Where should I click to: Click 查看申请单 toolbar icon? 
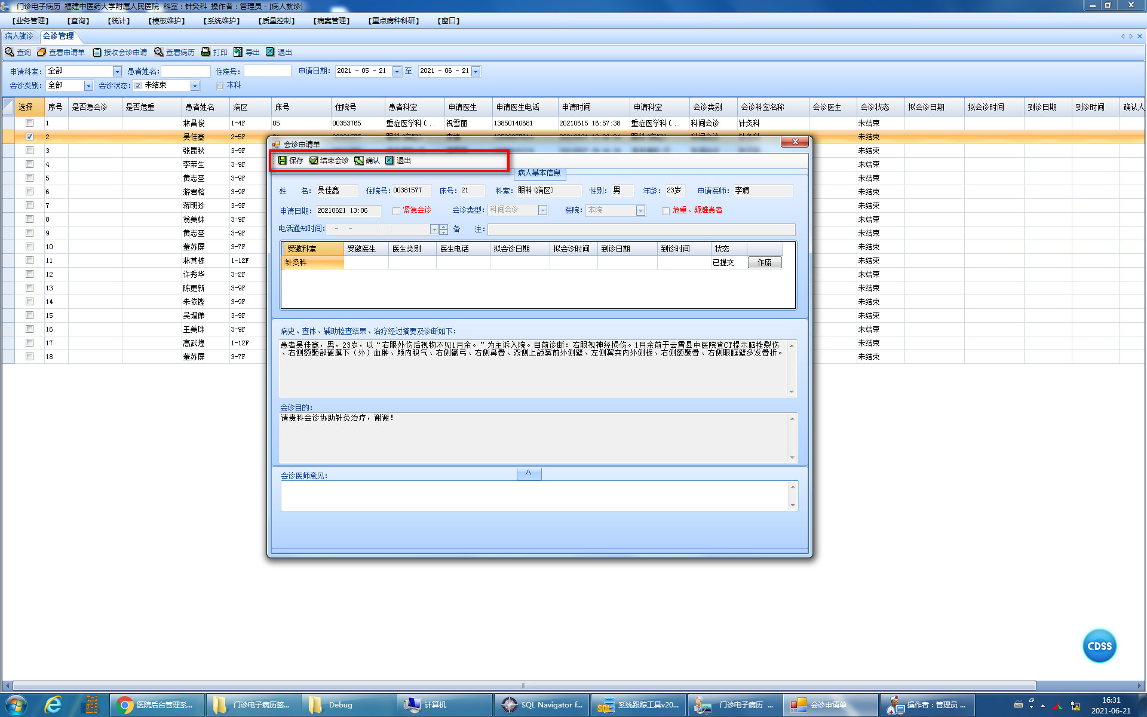pyautogui.click(x=42, y=52)
